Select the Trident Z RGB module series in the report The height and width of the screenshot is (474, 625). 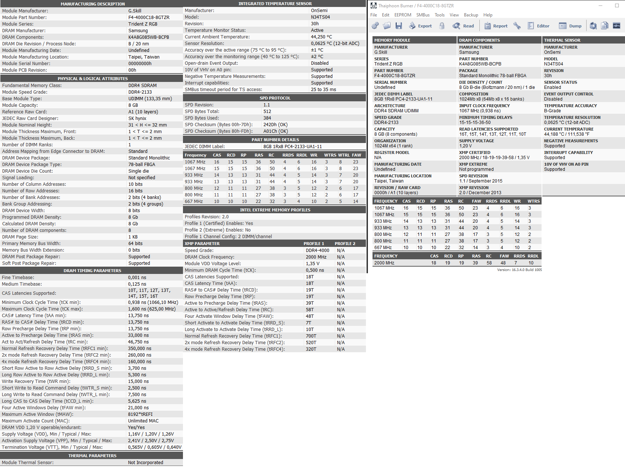143,24
